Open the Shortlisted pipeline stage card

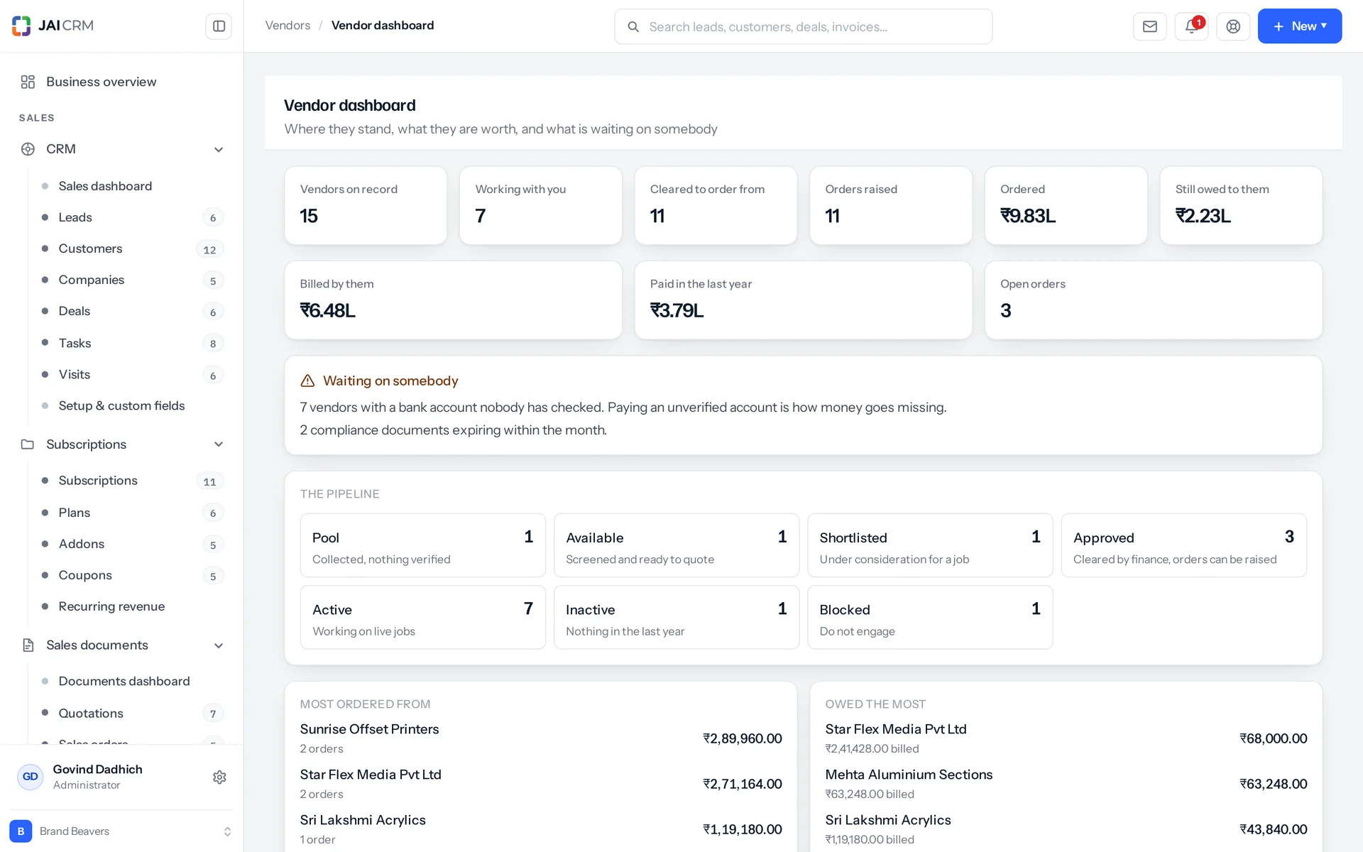click(930, 545)
